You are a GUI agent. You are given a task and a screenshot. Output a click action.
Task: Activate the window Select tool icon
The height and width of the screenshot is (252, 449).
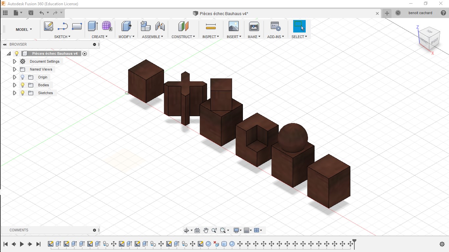coord(299,26)
